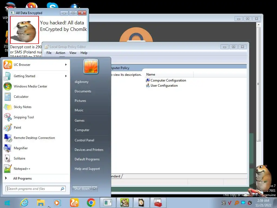Open View menu in Group Policy Editor

click(x=73, y=53)
